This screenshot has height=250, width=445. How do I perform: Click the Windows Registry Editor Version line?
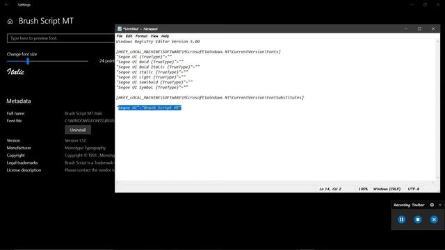coord(158,42)
